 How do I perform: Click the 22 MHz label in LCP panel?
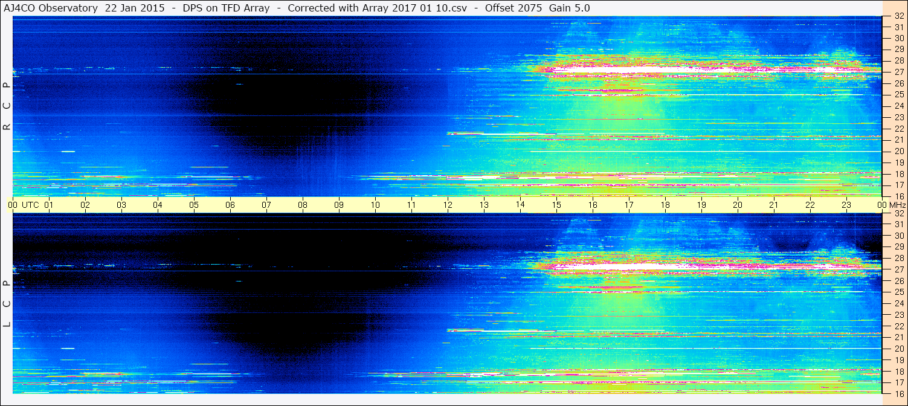(899, 326)
